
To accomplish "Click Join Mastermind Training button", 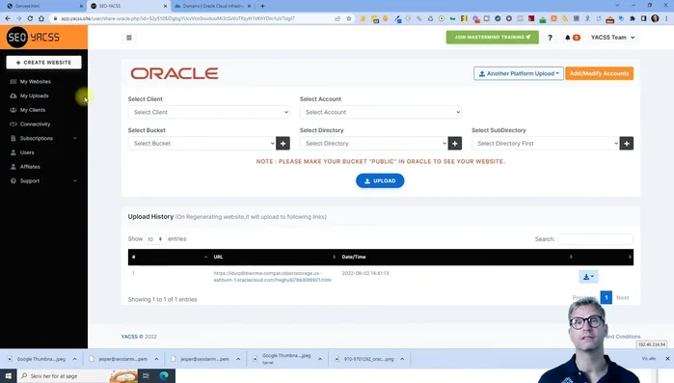I will click(492, 38).
